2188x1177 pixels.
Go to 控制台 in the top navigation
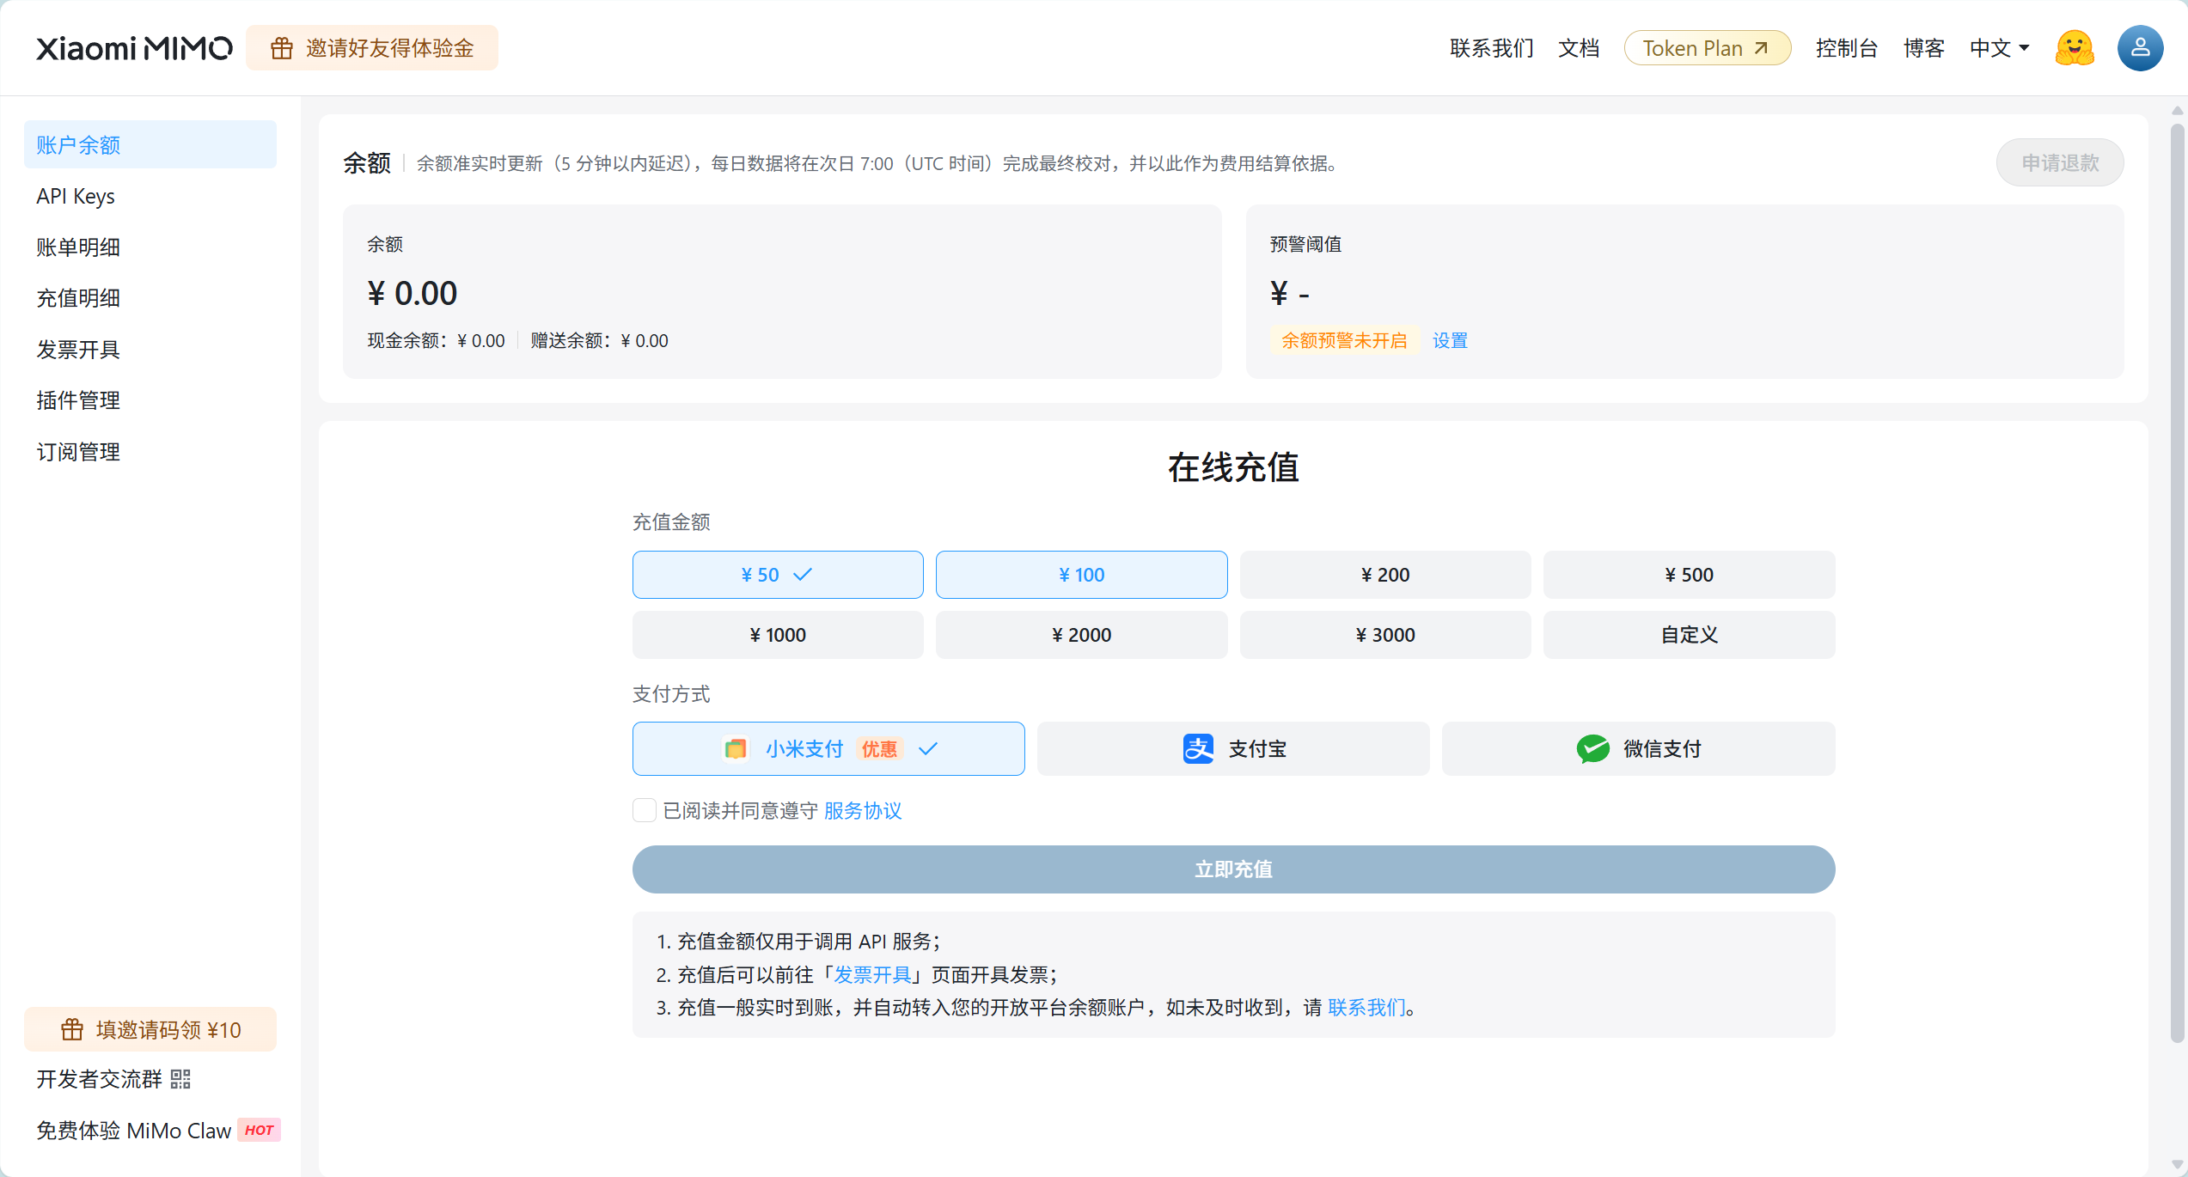pos(1847,48)
